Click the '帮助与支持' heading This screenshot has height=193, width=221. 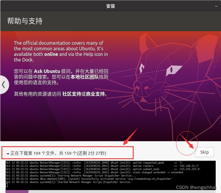point(25,21)
